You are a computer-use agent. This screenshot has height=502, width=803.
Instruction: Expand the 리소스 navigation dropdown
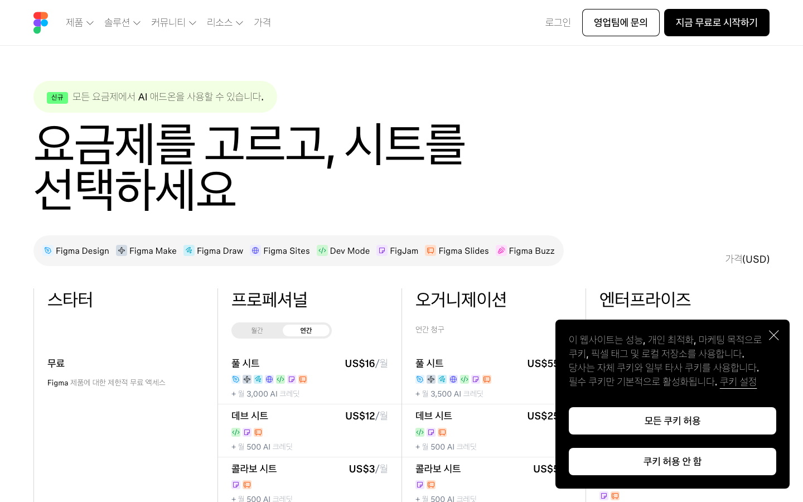click(x=225, y=22)
